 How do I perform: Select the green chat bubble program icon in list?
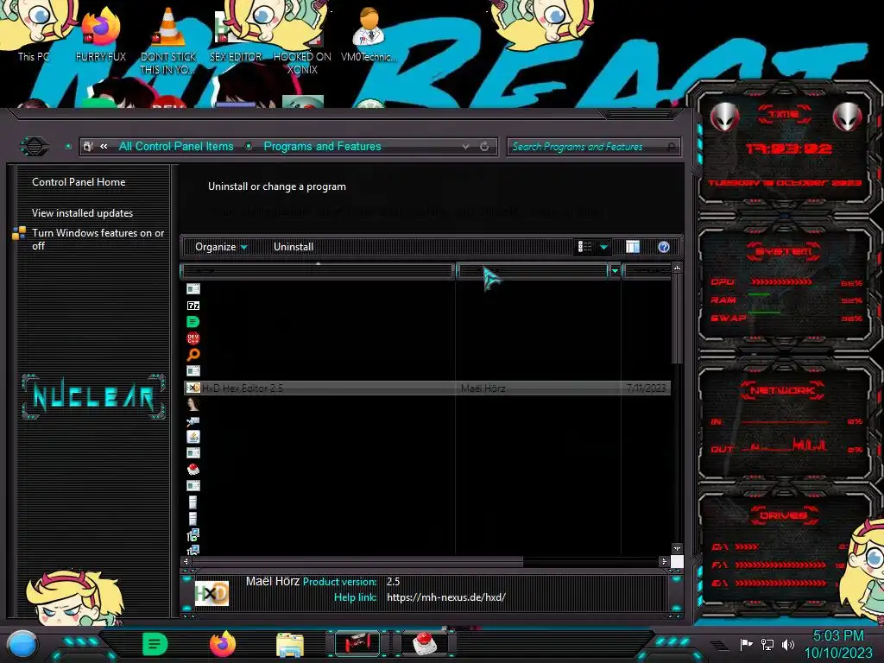tap(193, 322)
